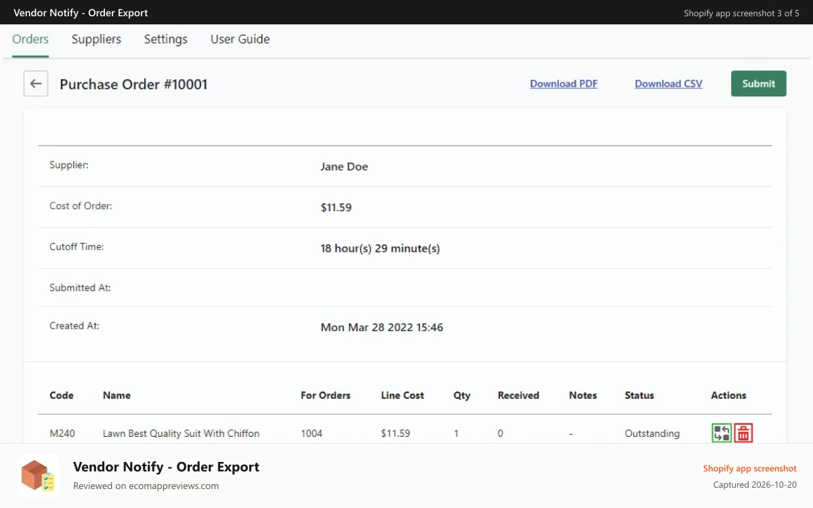
Task: Click the Code column header
Action: 62,395
